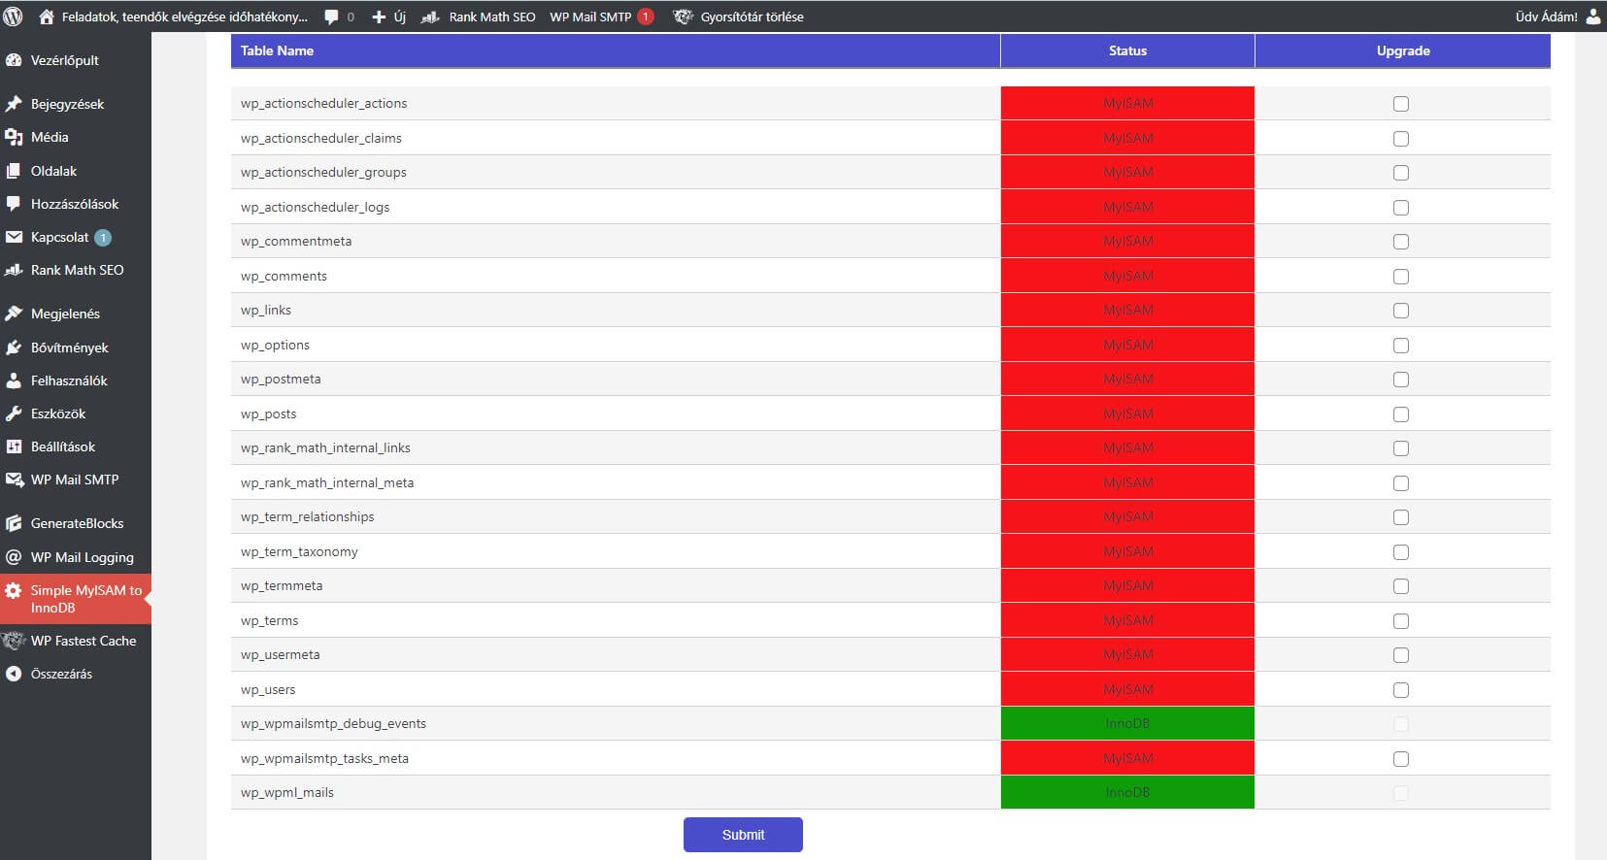
Task: Click the Status column header
Action: click(1127, 50)
